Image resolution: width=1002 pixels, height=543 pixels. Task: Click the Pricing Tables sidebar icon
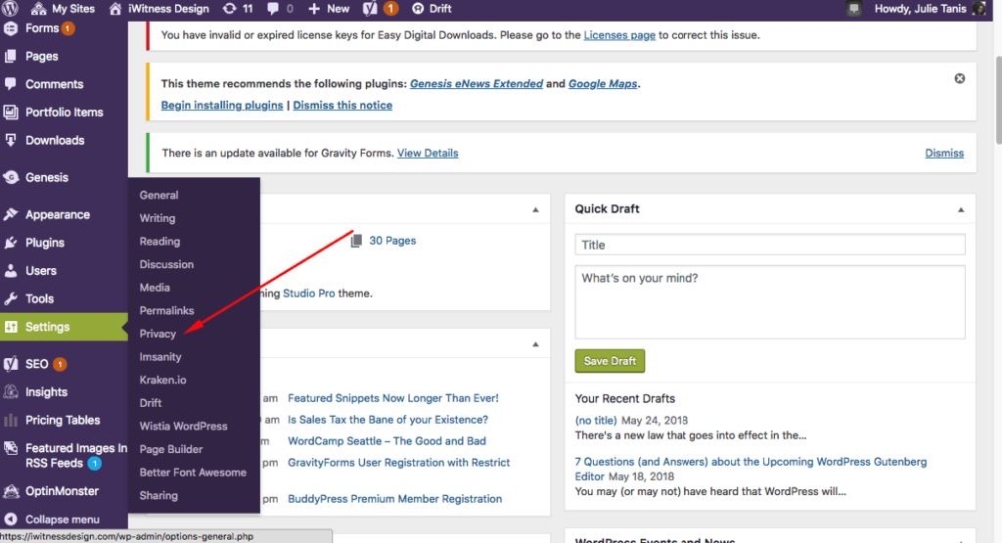point(10,420)
